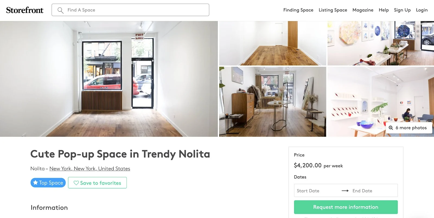Open the Help page

coord(384,10)
